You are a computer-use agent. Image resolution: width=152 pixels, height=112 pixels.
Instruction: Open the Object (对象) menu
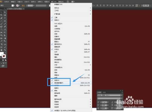20,2
